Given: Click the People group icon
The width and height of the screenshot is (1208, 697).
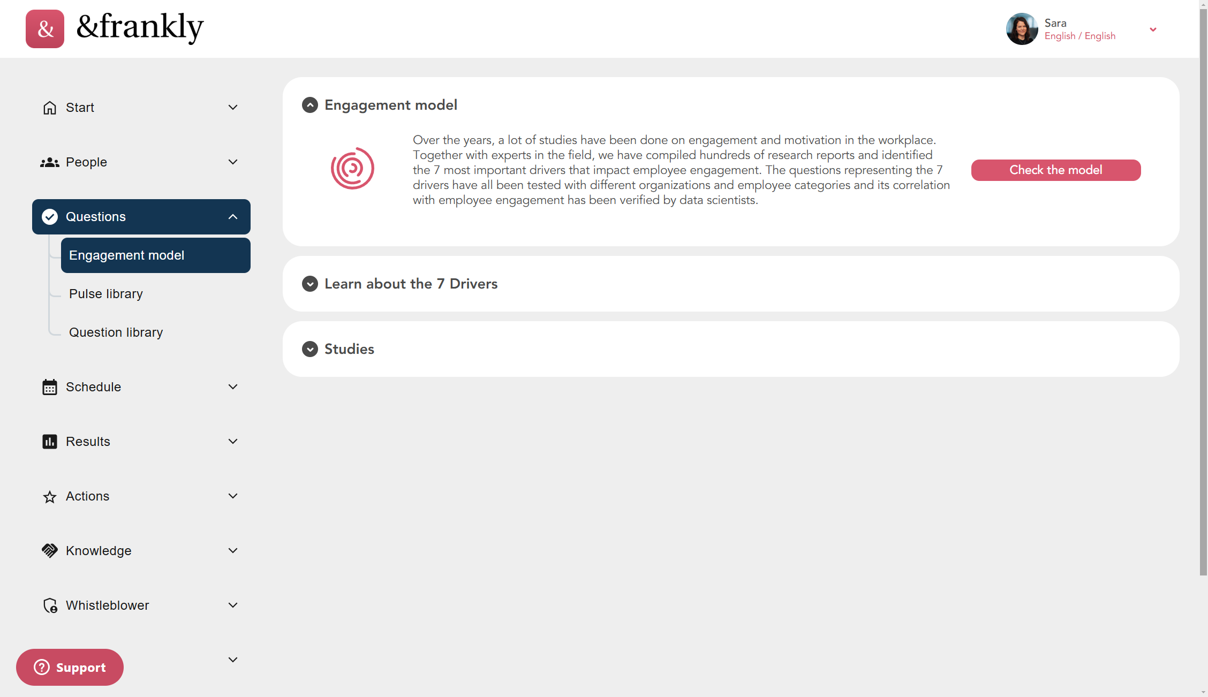Looking at the screenshot, I should [x=50, y=162].
